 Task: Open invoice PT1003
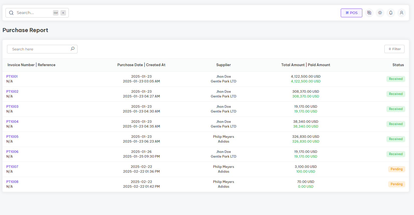(12, 106)
